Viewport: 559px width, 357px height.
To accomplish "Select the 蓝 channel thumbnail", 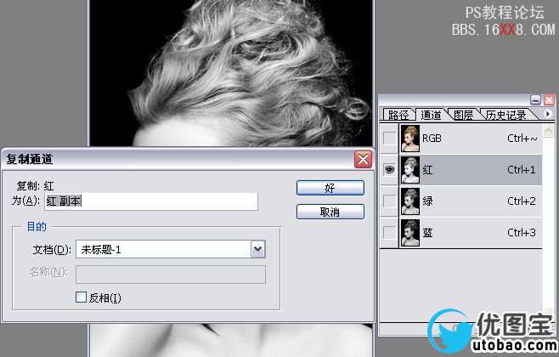I will point(410,233).
